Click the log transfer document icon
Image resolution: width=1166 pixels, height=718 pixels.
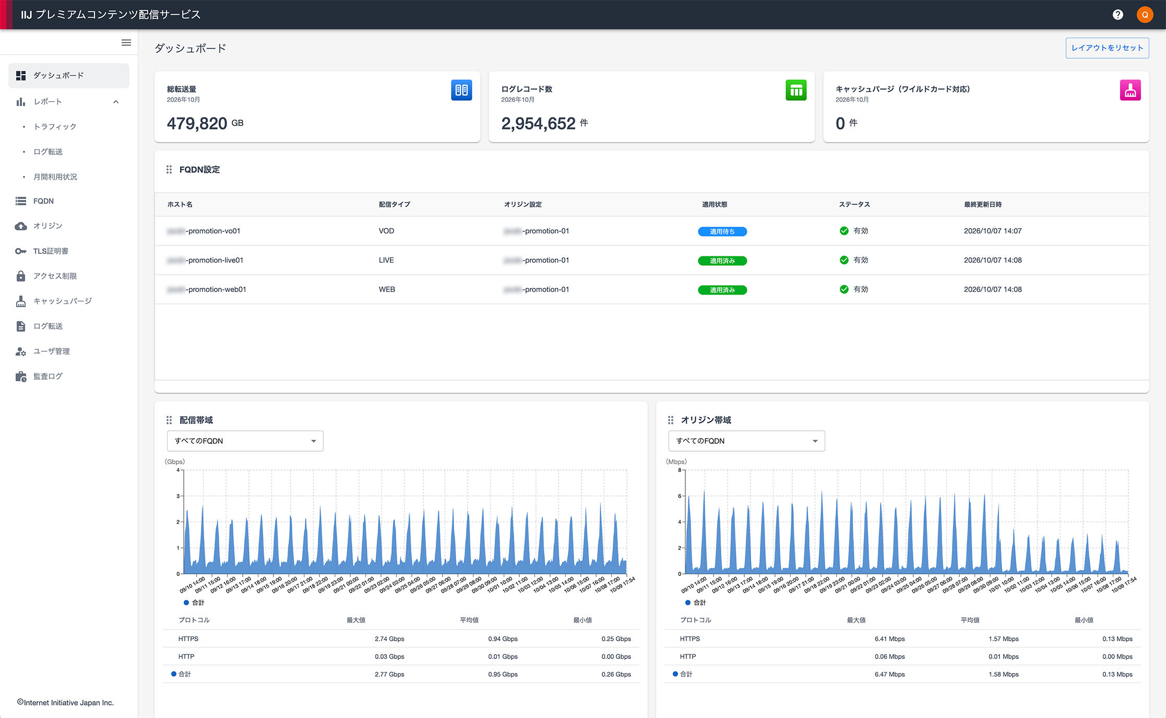pyautogui.click(x=21, y=326)
